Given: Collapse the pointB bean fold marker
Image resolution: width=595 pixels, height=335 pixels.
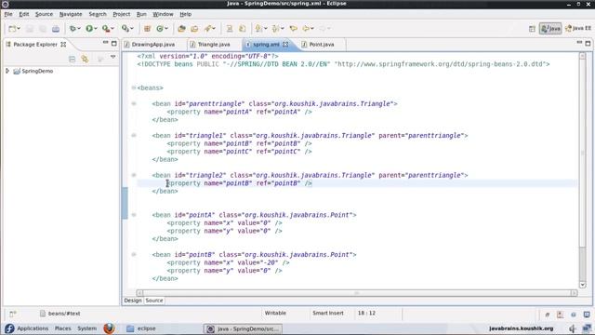Looking at the screenshot, I should [x=134, y=254].
